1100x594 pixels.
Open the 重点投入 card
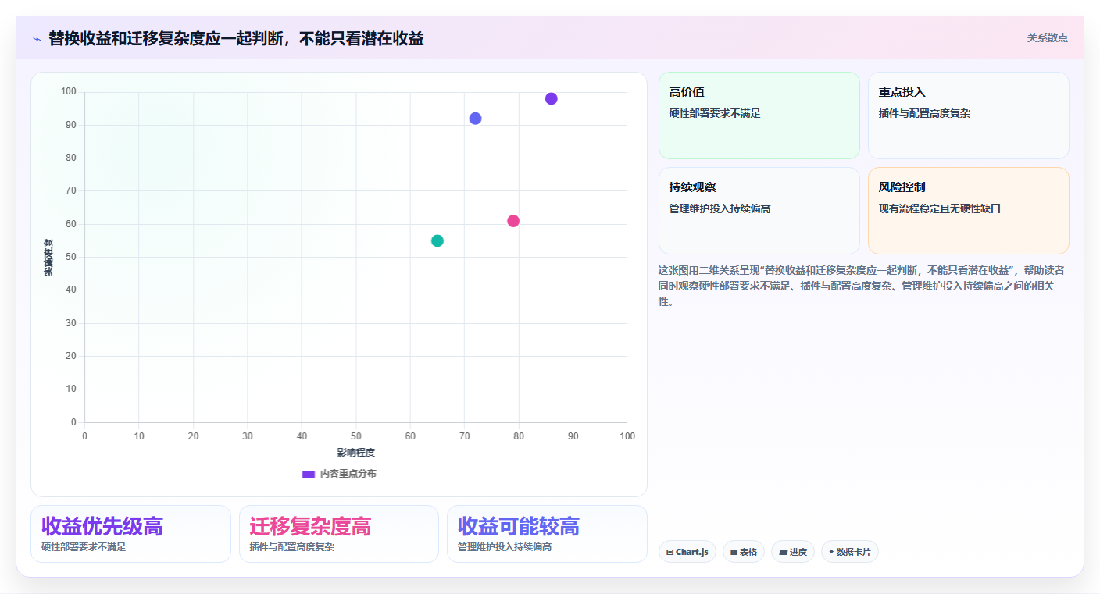tap(969, 116)
